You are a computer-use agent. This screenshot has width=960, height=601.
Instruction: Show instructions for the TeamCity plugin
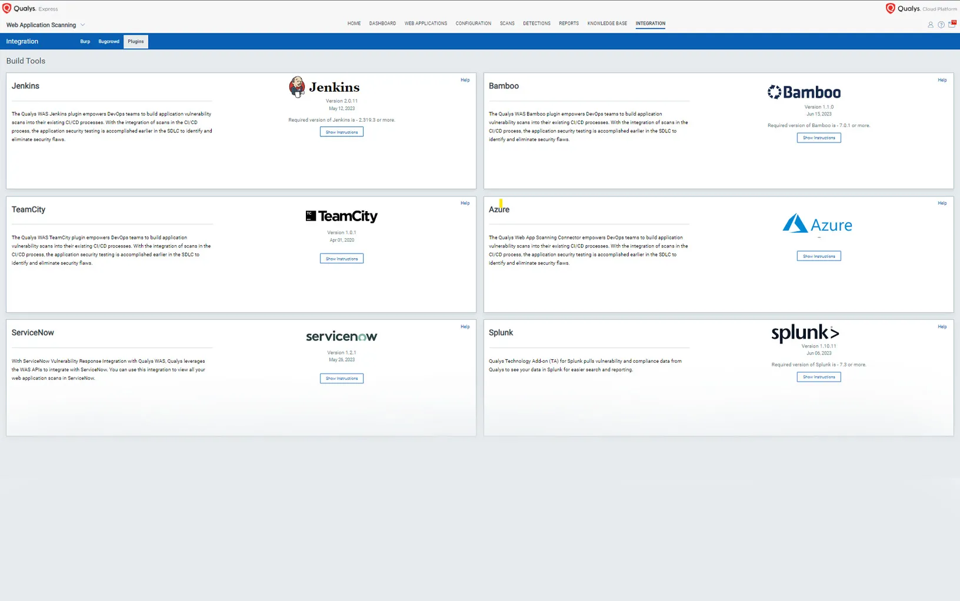(x=342, y=259)
